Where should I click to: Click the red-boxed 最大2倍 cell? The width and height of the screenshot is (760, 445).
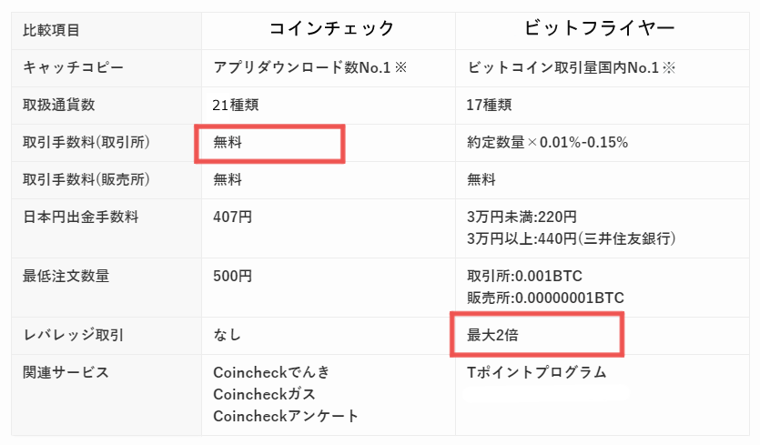537,335
